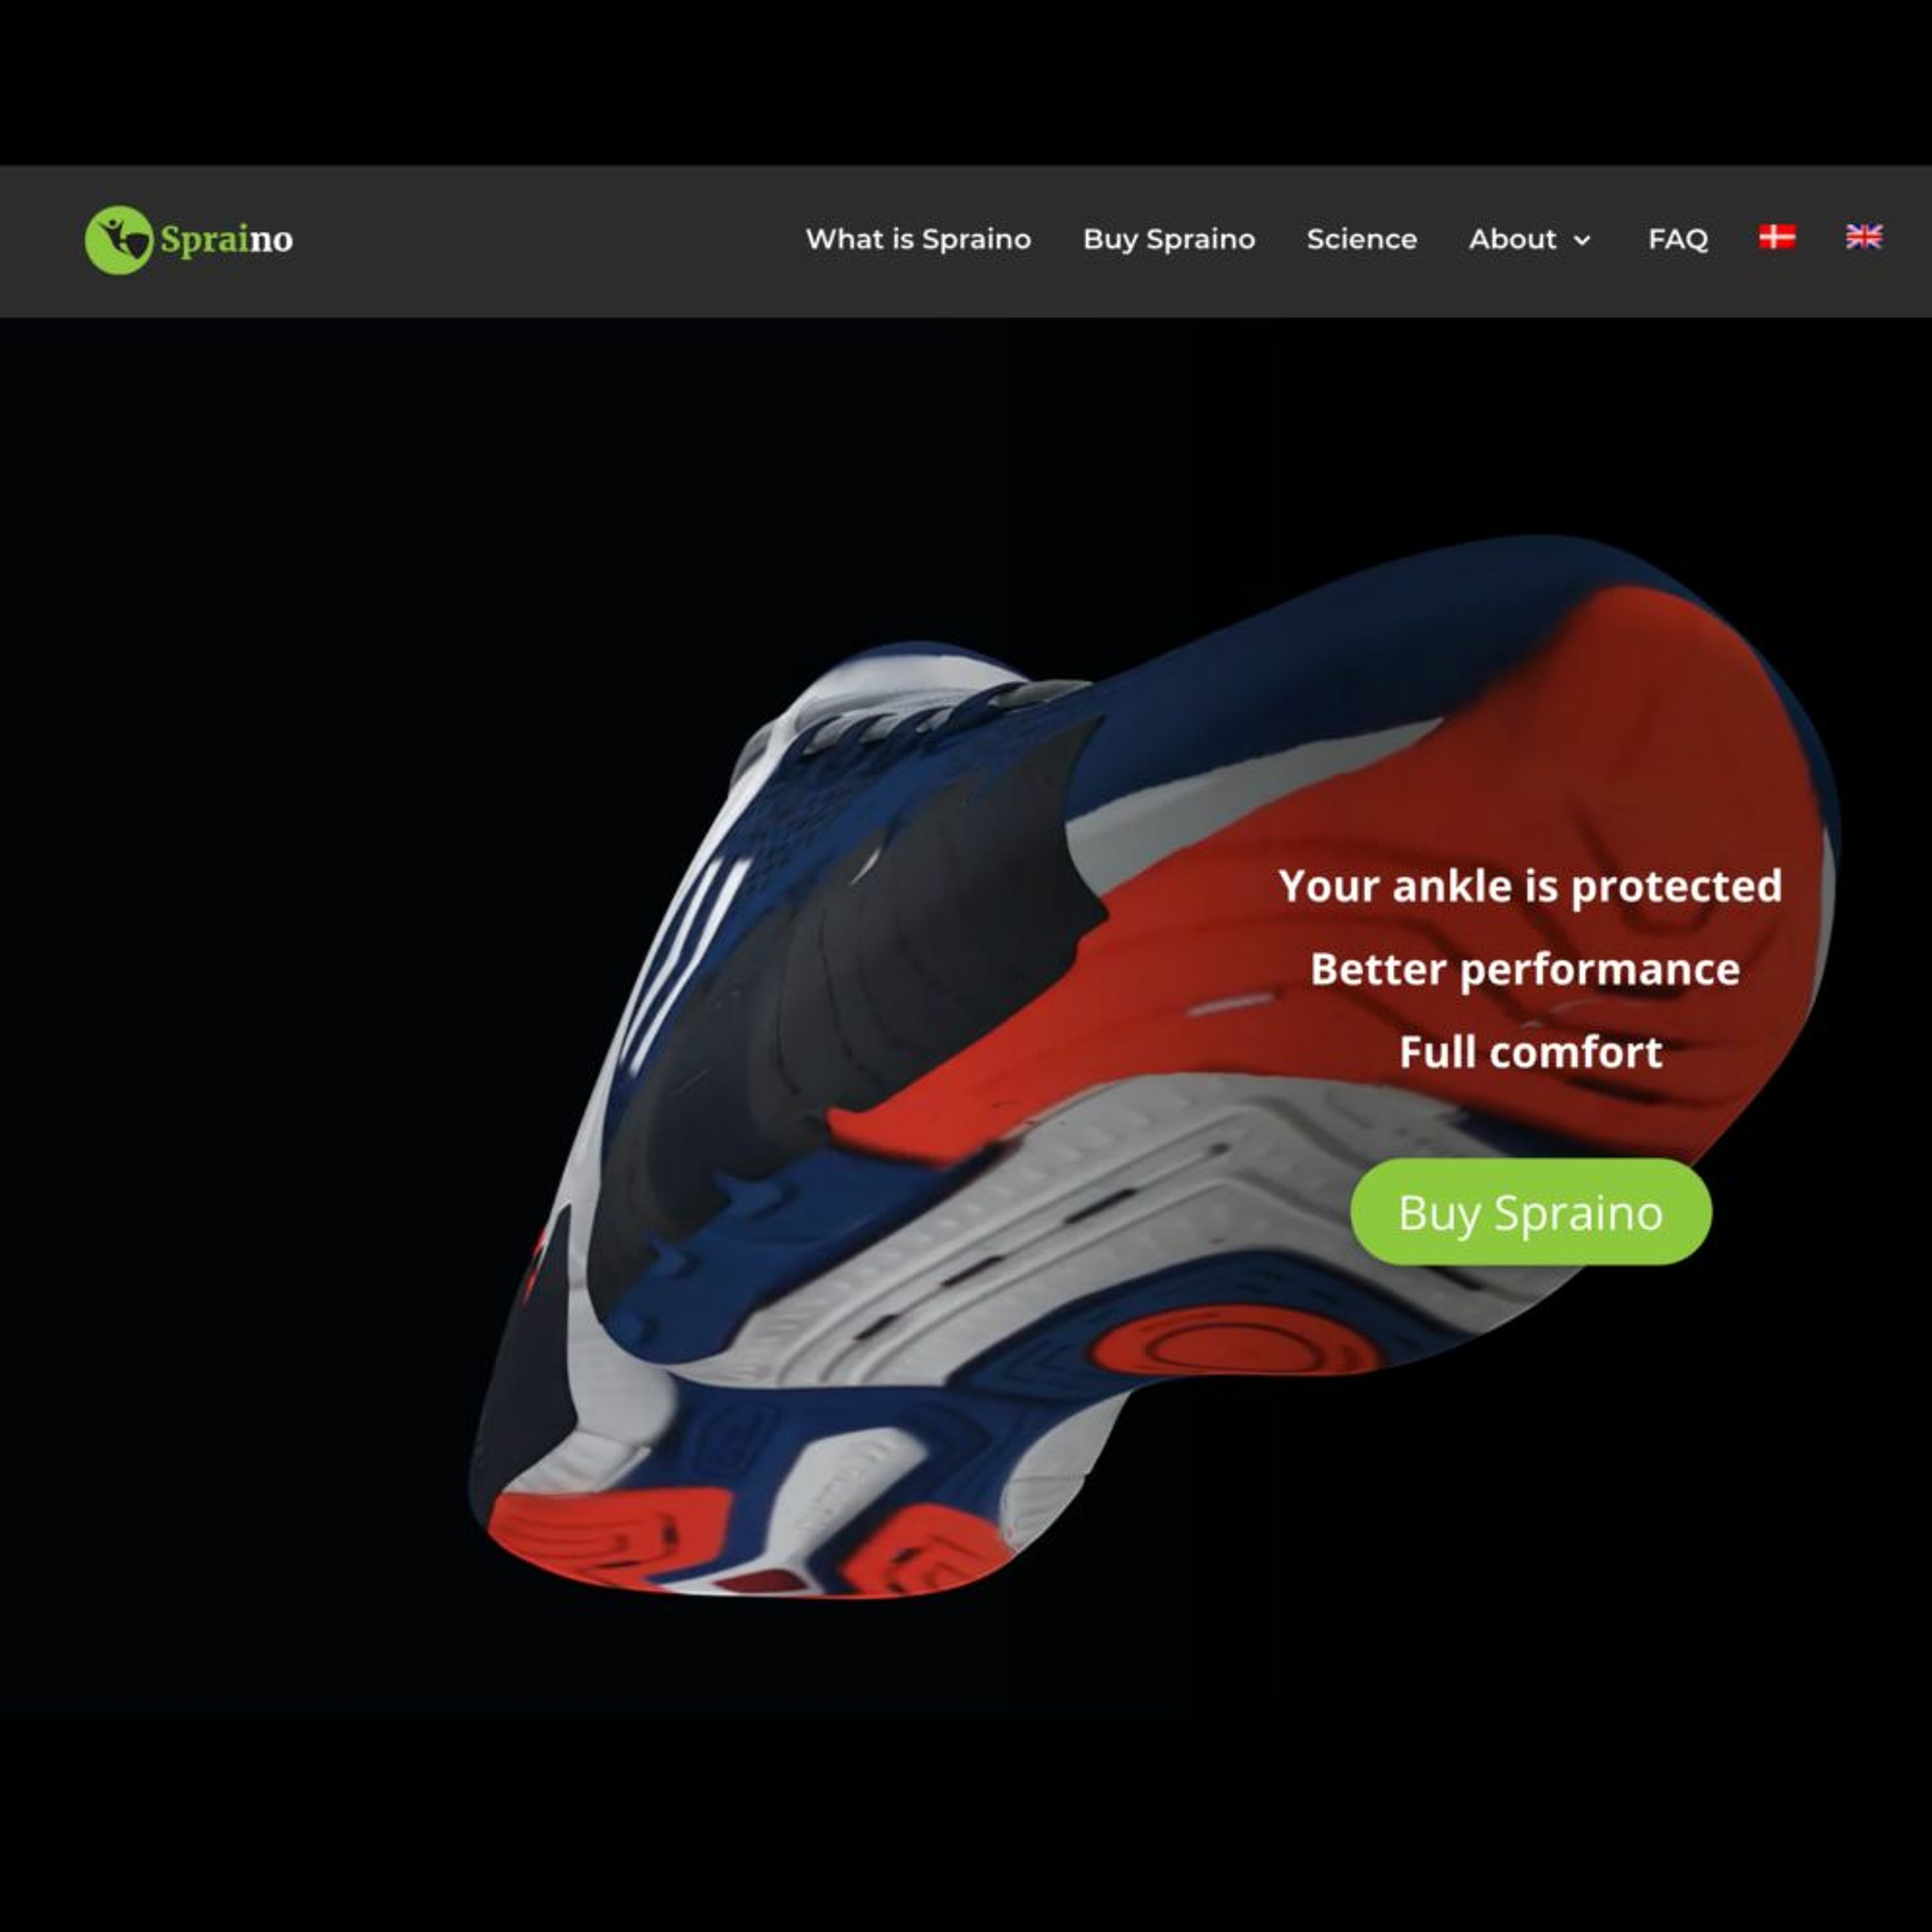Click the Spraino logo
This screenshot has width=1932, height=1932.
188,240
